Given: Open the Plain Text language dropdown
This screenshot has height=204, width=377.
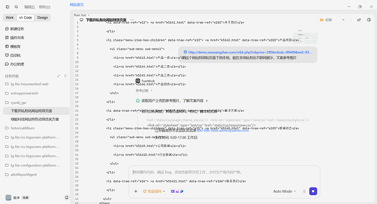Looking at the screenshot, I should [x=82, y=15].
